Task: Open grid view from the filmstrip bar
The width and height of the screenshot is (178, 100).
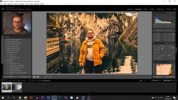Action: (10, 81)
